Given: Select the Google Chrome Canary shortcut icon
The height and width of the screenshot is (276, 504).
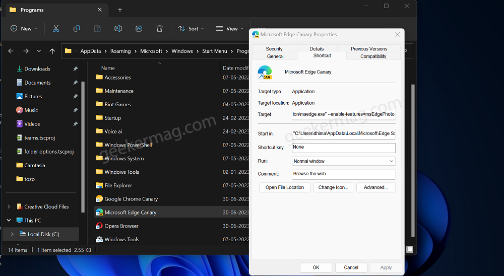Looking at the screenshot, I should (99, 199).
